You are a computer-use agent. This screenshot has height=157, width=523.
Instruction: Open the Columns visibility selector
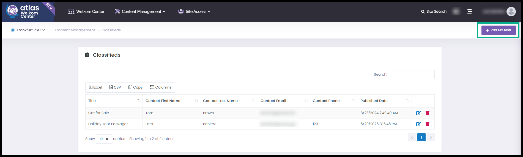[x=160, y=87]
